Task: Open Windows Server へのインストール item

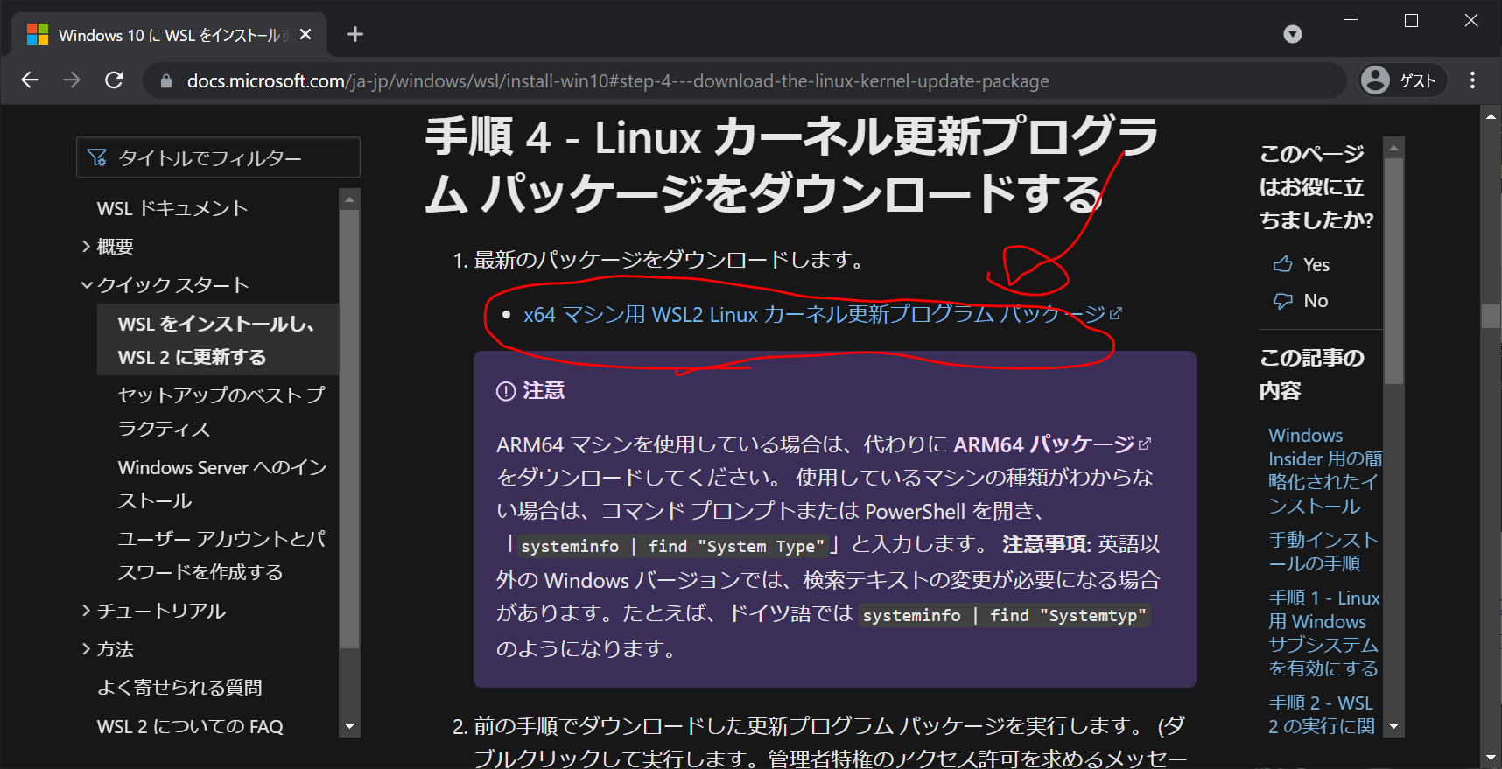Action: tap(222, 484)
